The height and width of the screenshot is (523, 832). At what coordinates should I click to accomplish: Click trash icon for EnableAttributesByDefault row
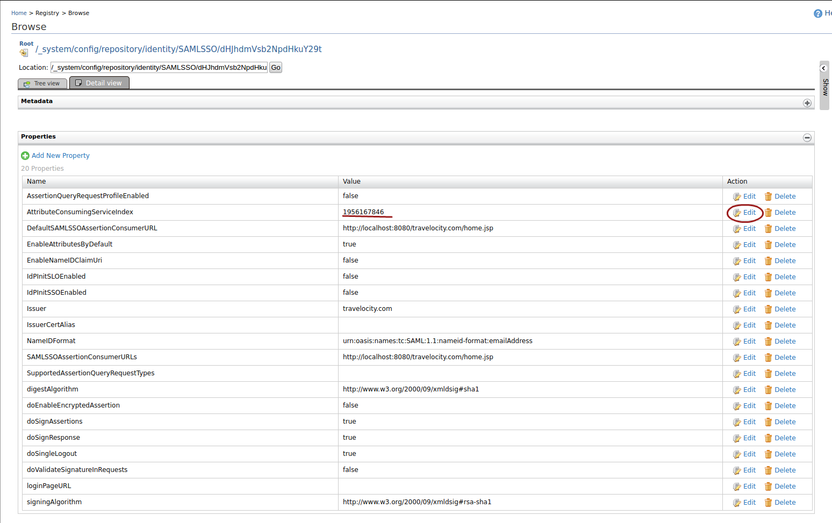(x=769, y=245)
